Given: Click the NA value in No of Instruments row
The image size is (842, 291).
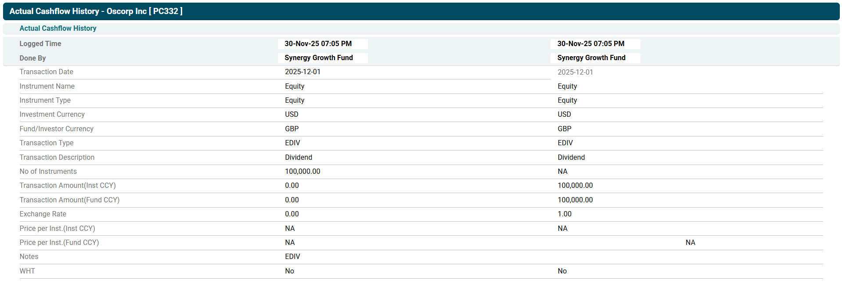Looking at the screenshot, I should (x=562, y=172).
